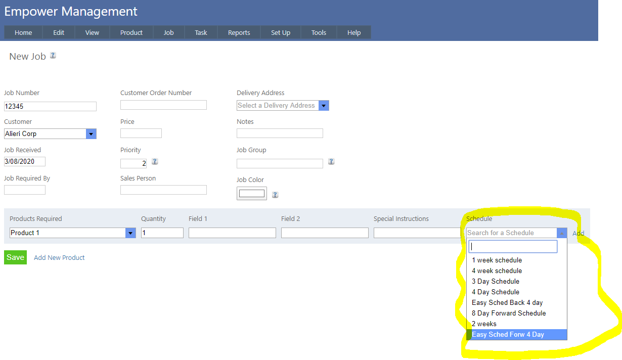Open the Reports menu
The image size is (622, 360).
click(x=239, y=33)
